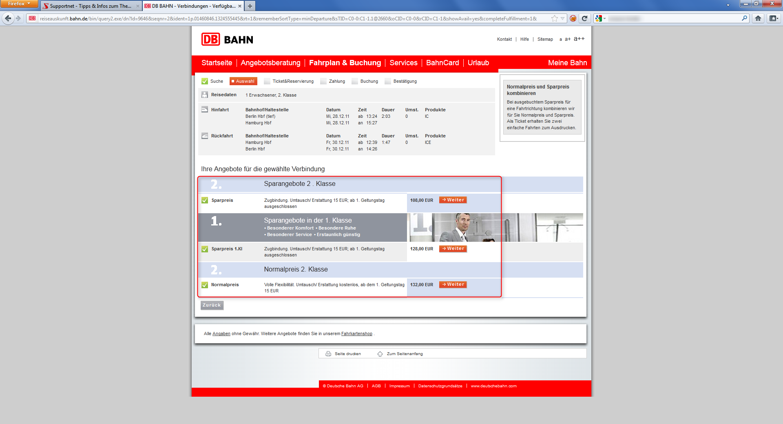The image size is (783, 424).
Task: Open the Kontakt link
Action: 504,40
